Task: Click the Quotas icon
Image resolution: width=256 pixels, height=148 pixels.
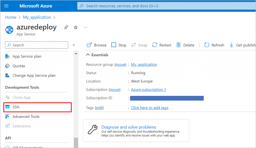Action: [x=7, y=66]
